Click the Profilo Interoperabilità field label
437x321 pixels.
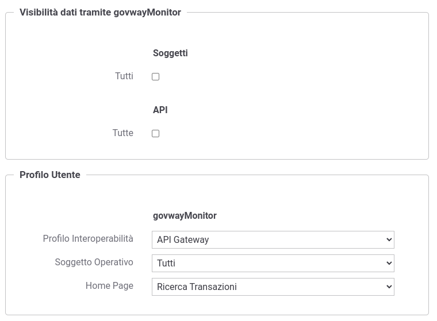click(x=88, y=238)
